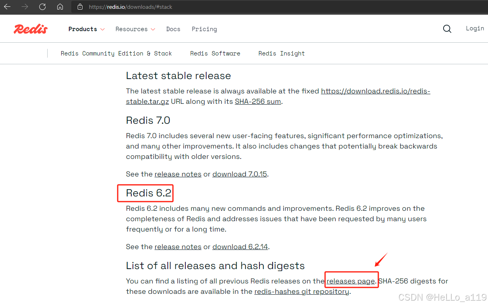The height and width of the screenshot is (305, 488).
Task: Open the redis-stable.tar.gz download URL link
Action: 376,91
